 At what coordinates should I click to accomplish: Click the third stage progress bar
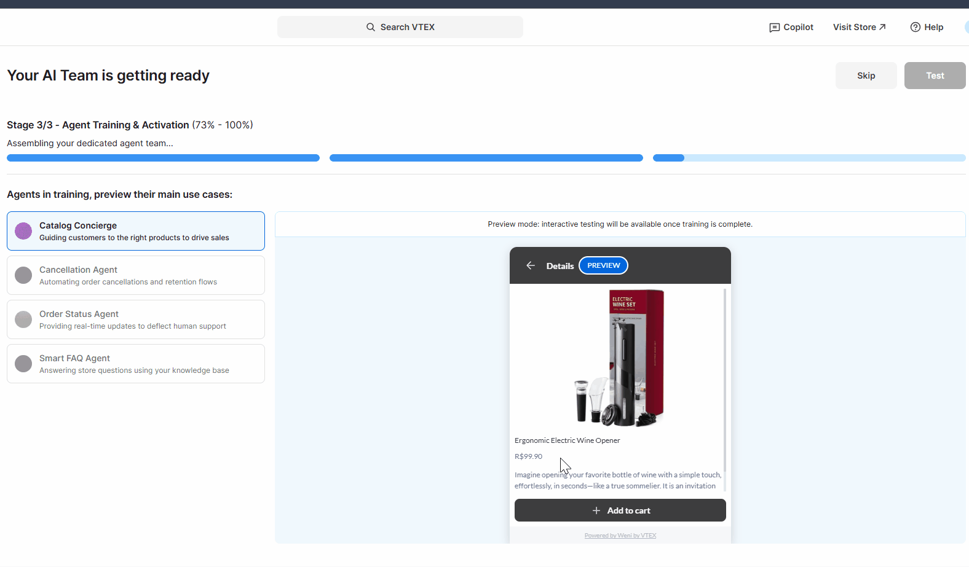[x=809, y=158]
